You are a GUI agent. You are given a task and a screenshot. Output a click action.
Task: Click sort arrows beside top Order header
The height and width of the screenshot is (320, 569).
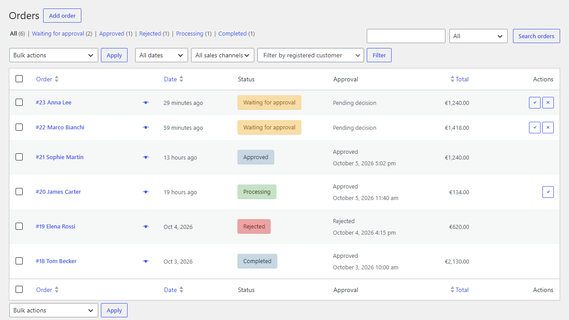click(56, 79)
